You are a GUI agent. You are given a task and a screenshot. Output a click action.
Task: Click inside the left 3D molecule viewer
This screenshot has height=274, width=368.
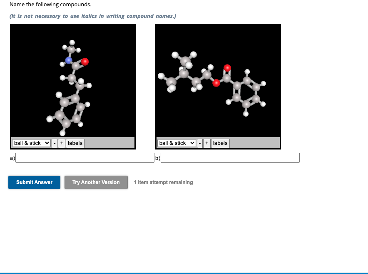pyautogui.click(x=72, y=83)
